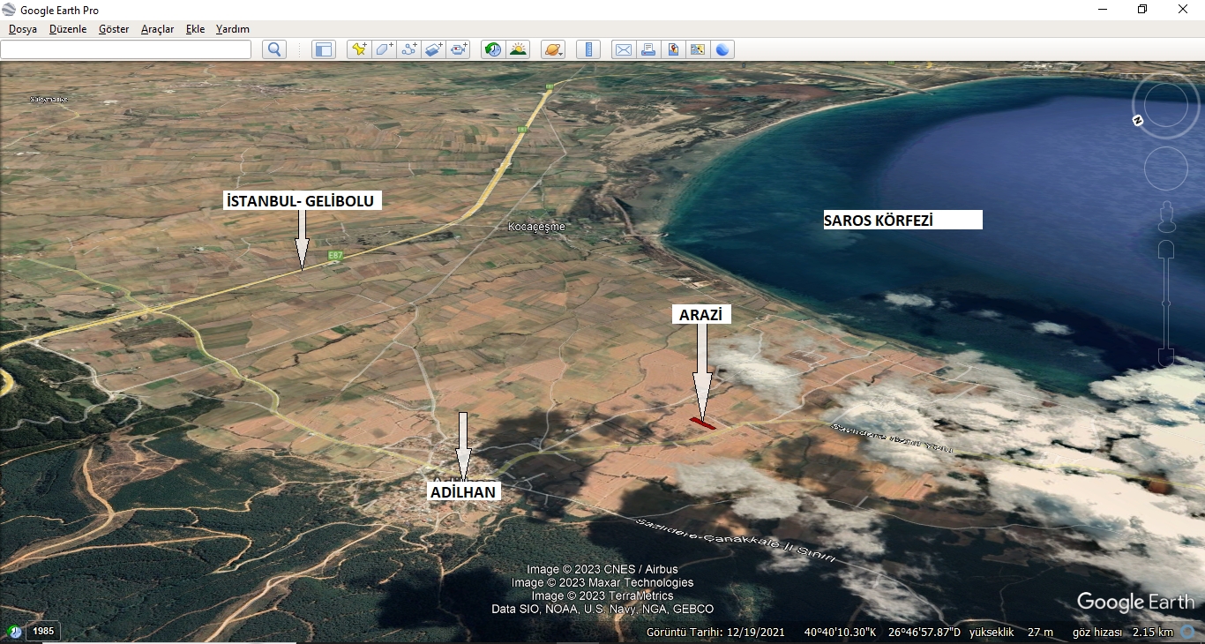Toggle historical imagery clock icon
This screenshot has width=1205, height=644.
[x=493, y=49]
